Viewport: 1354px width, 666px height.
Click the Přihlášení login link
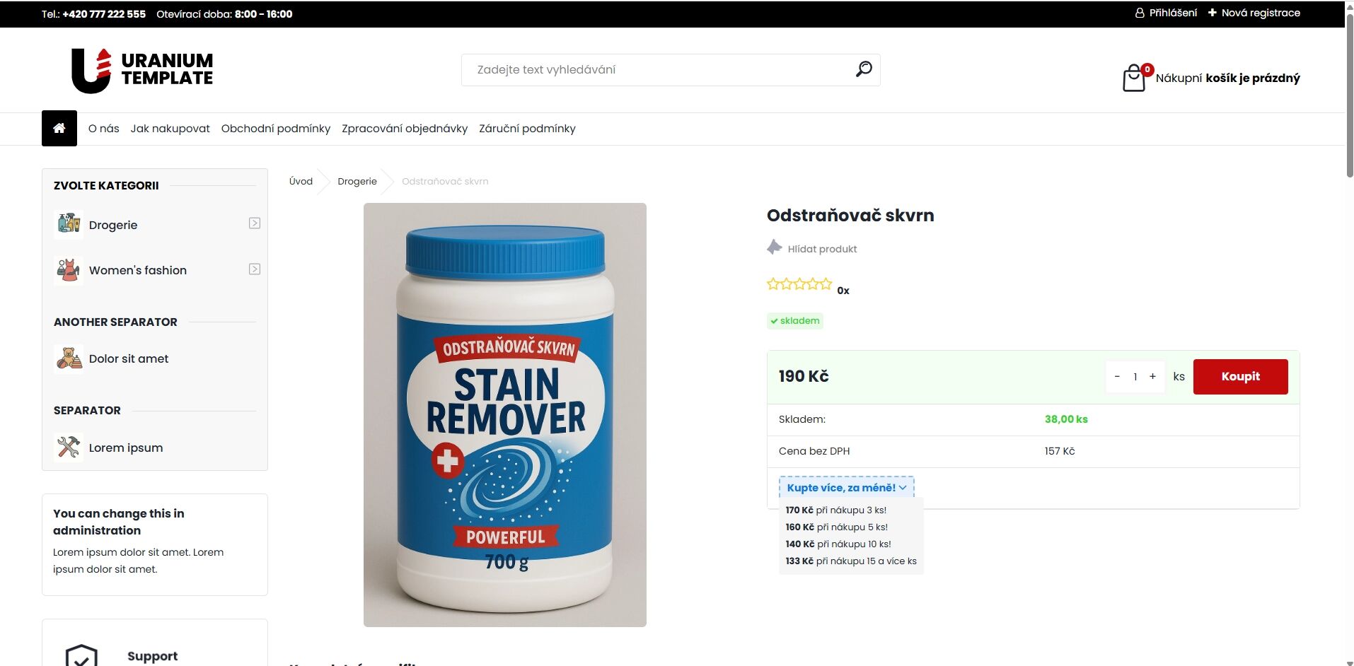pos(1166,13)
